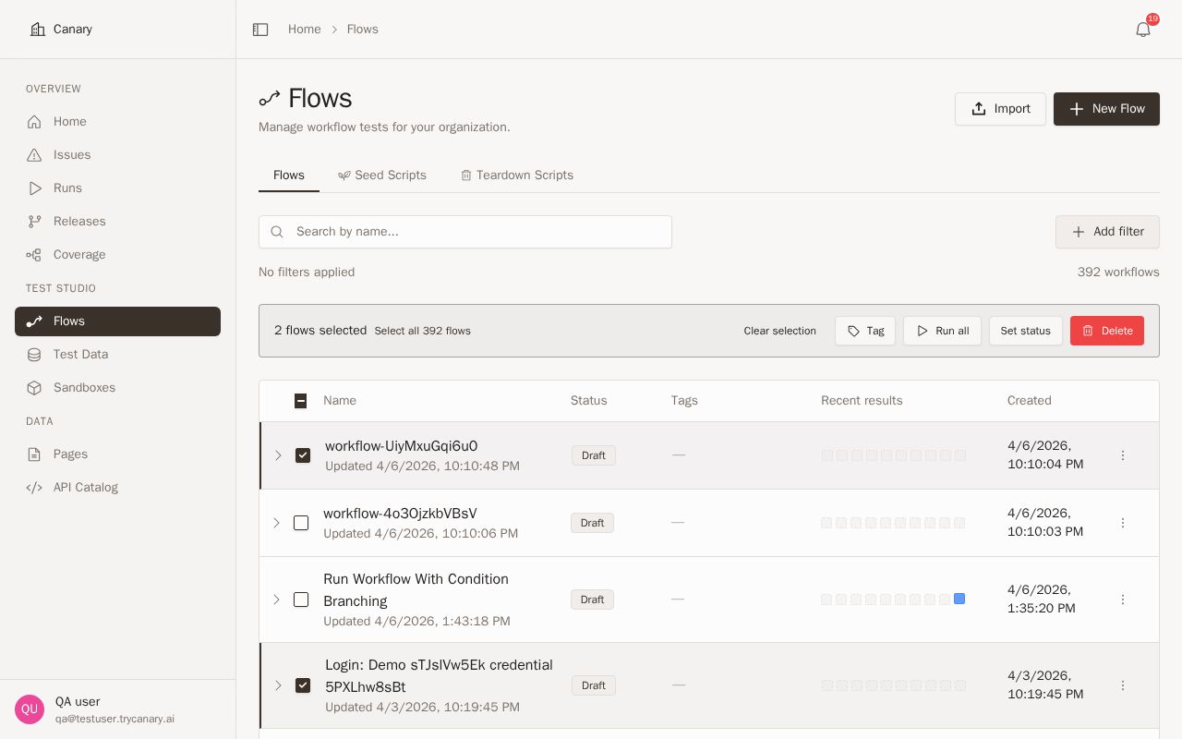1182x739 pixels.
Task: Expand the Login: Demo flow row
Action: (x=278, y=685)
